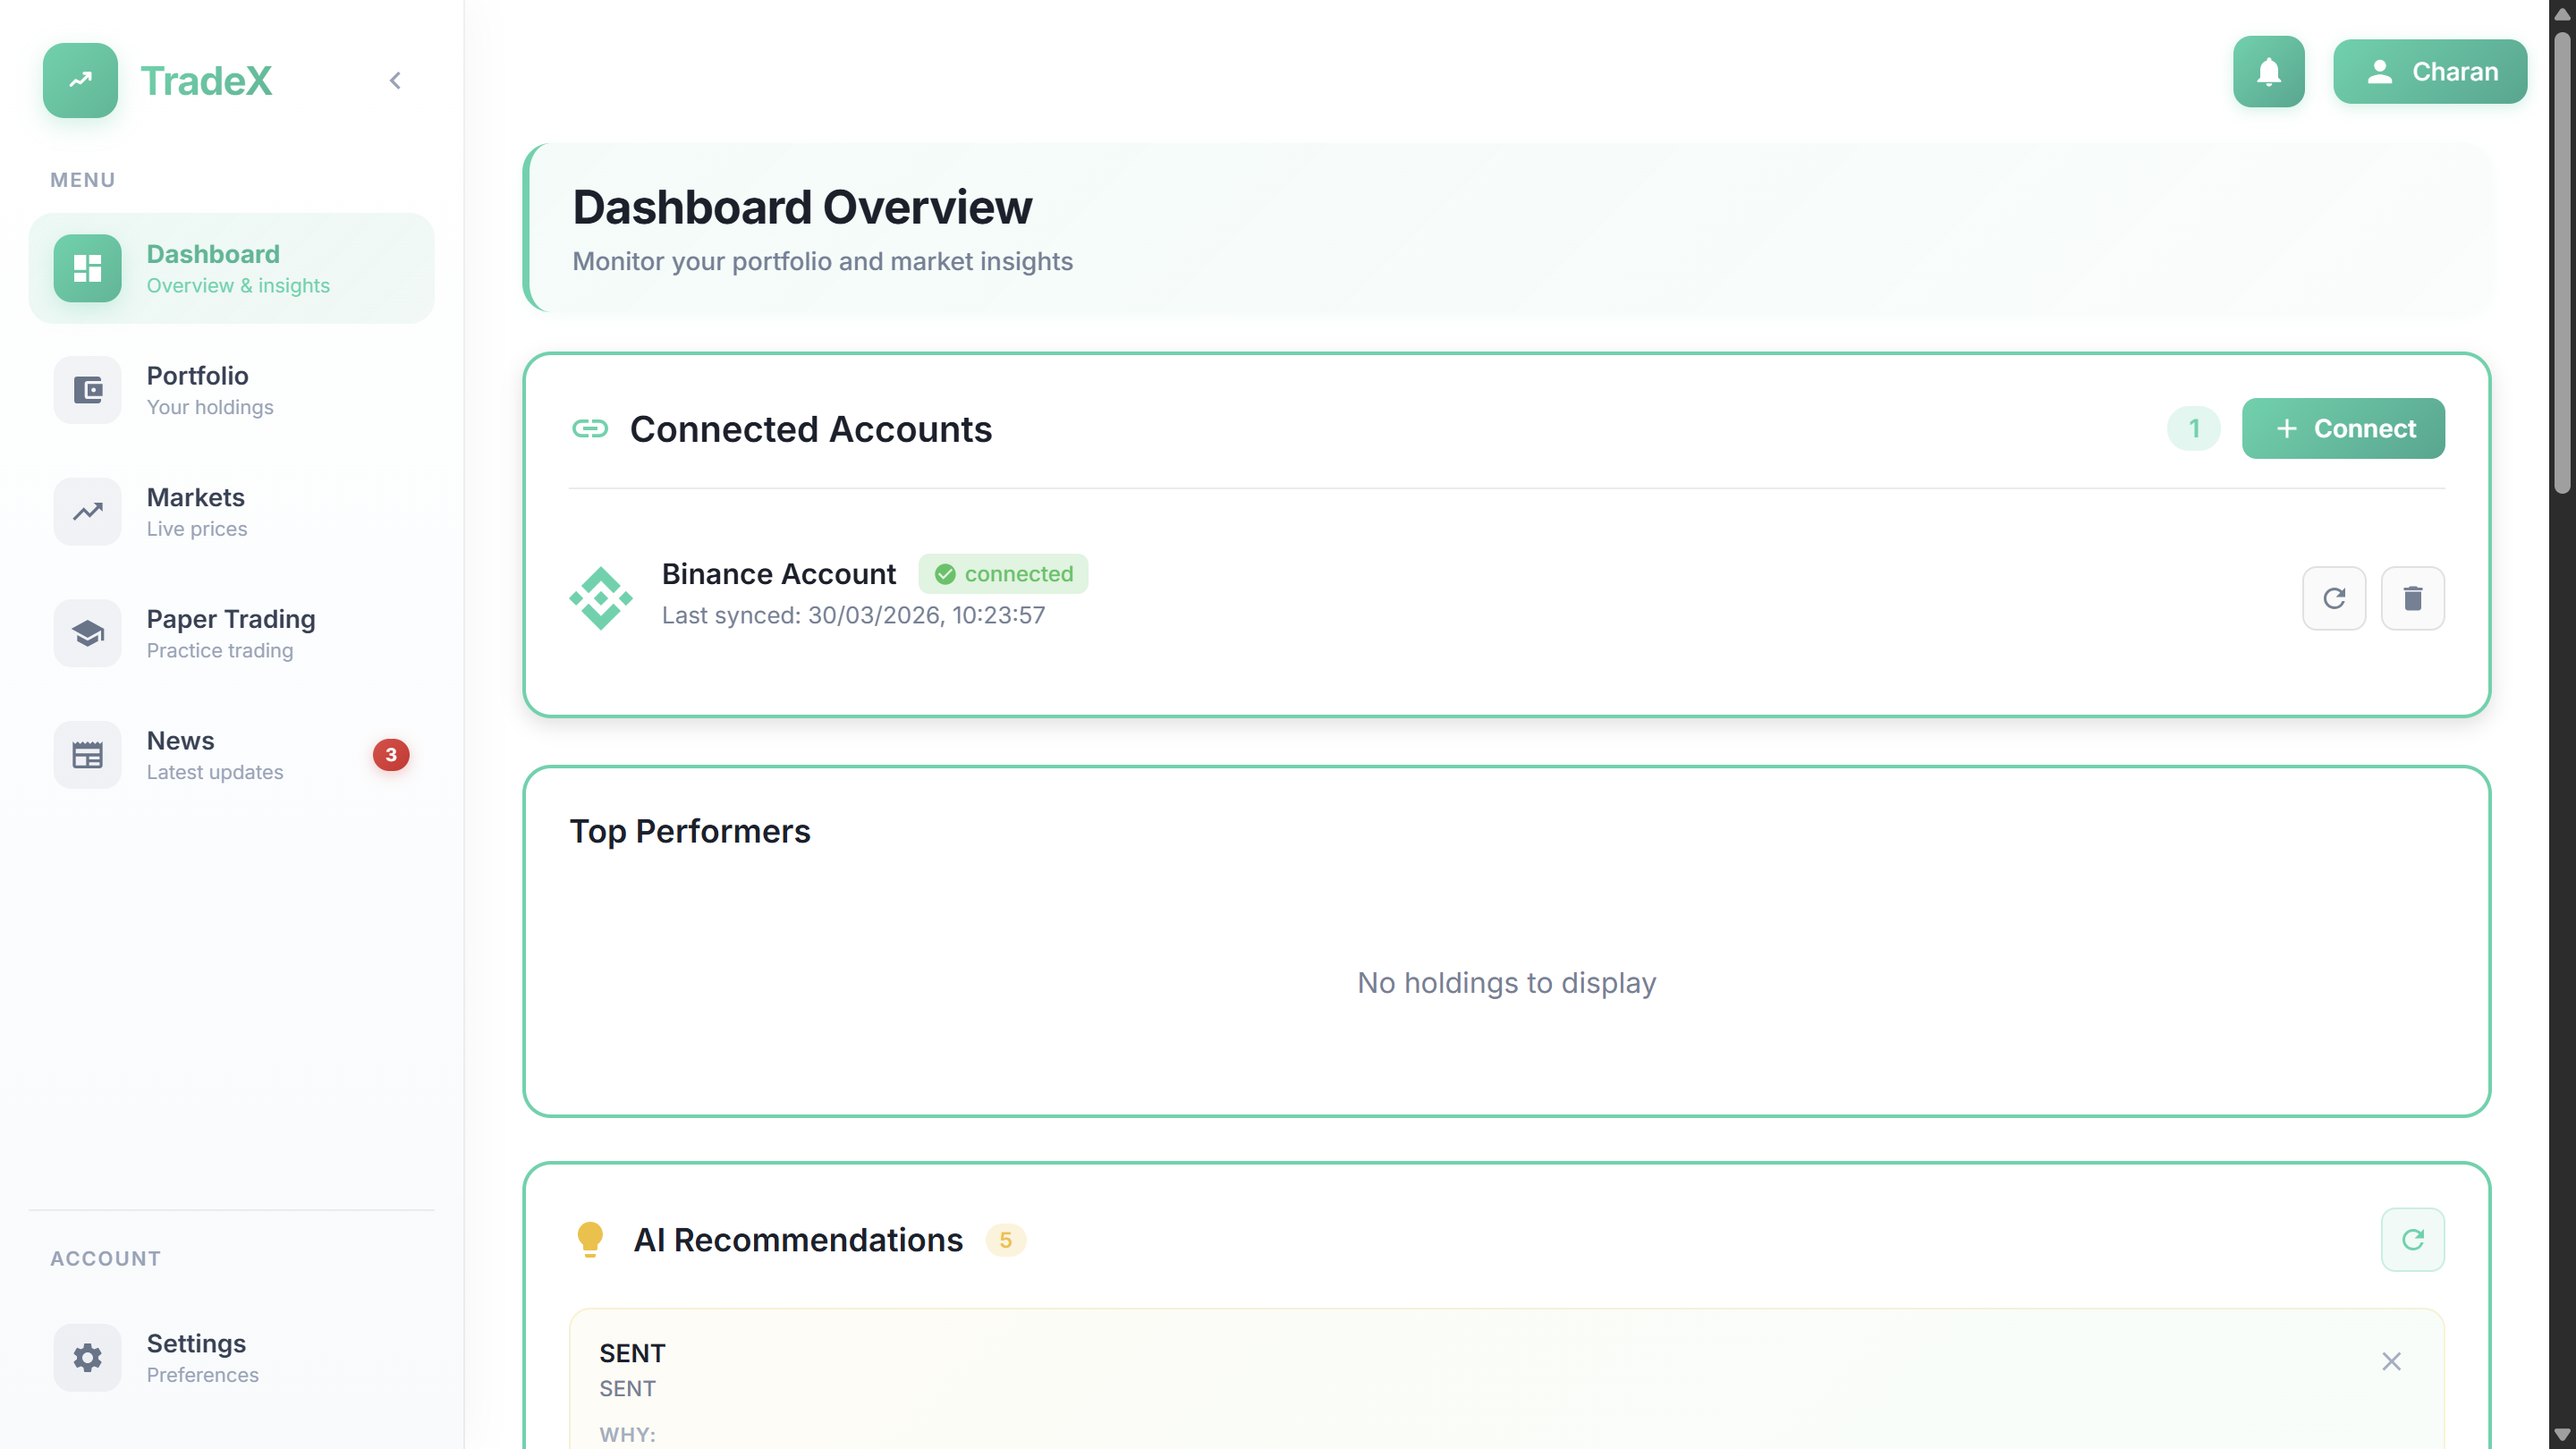Refresh the Binance Account sync
2576x1449 pixels.
(2333, 598)
